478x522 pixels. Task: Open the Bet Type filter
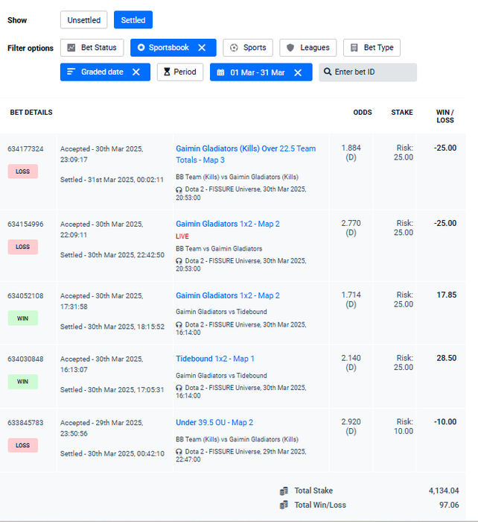coord(372,48)
